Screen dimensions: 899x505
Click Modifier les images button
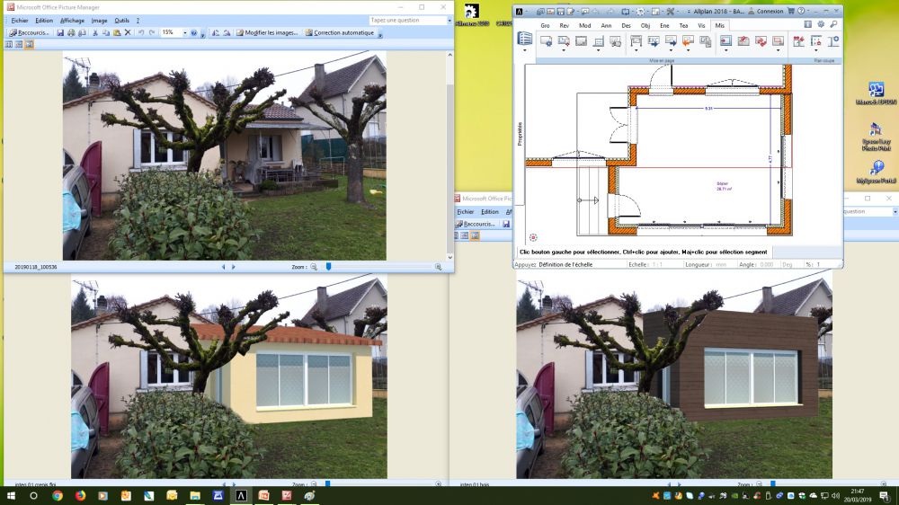tap(267, 32)
